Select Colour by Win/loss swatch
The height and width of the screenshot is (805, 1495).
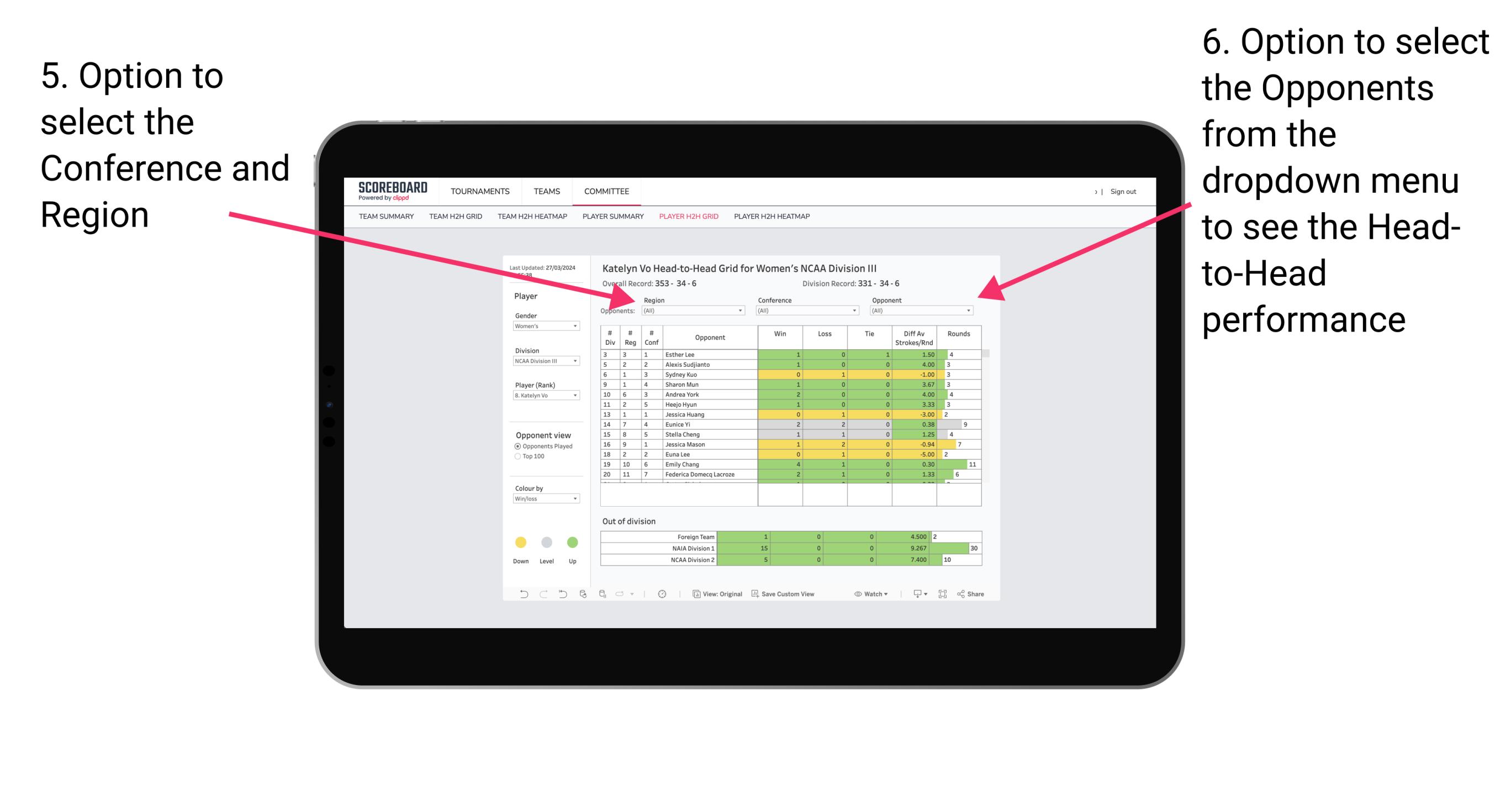(545, 501)
